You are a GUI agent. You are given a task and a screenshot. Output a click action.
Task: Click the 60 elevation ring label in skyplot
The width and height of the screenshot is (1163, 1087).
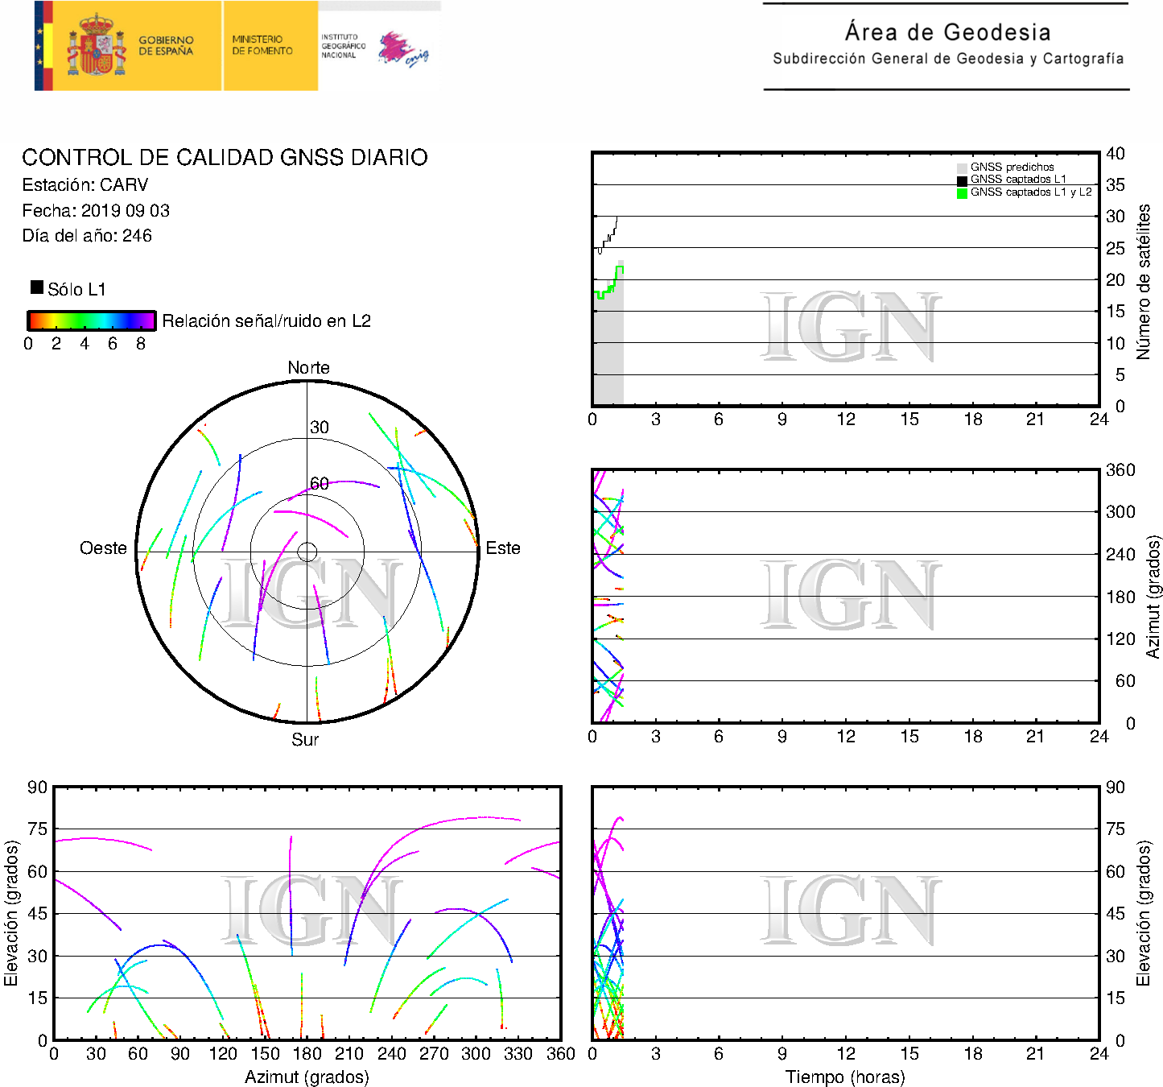[x=320, y=483]
